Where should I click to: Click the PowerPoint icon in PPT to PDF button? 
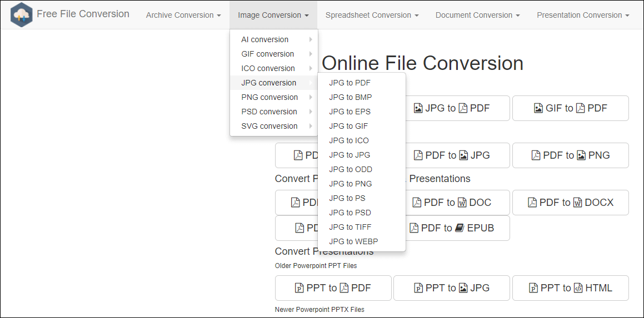(x=299, y=288)
